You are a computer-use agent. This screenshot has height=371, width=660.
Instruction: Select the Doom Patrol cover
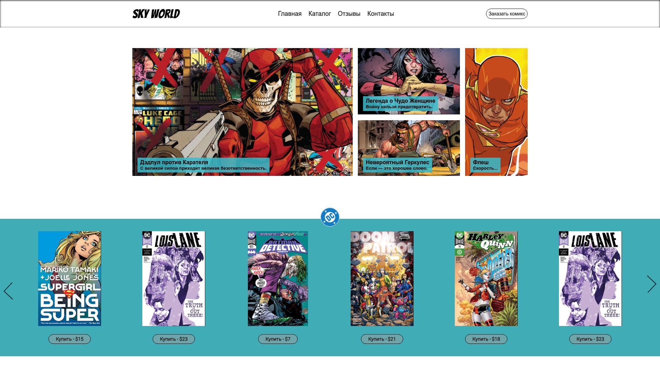point(382,279)
